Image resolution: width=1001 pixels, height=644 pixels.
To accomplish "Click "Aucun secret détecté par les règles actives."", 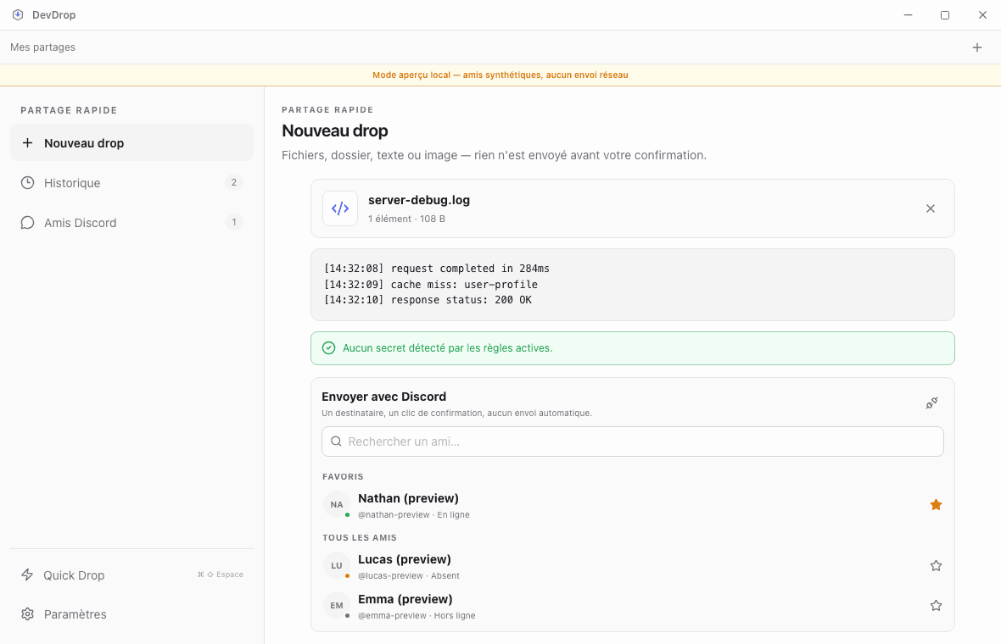I will pyautogui.click(x=448, y=348).
